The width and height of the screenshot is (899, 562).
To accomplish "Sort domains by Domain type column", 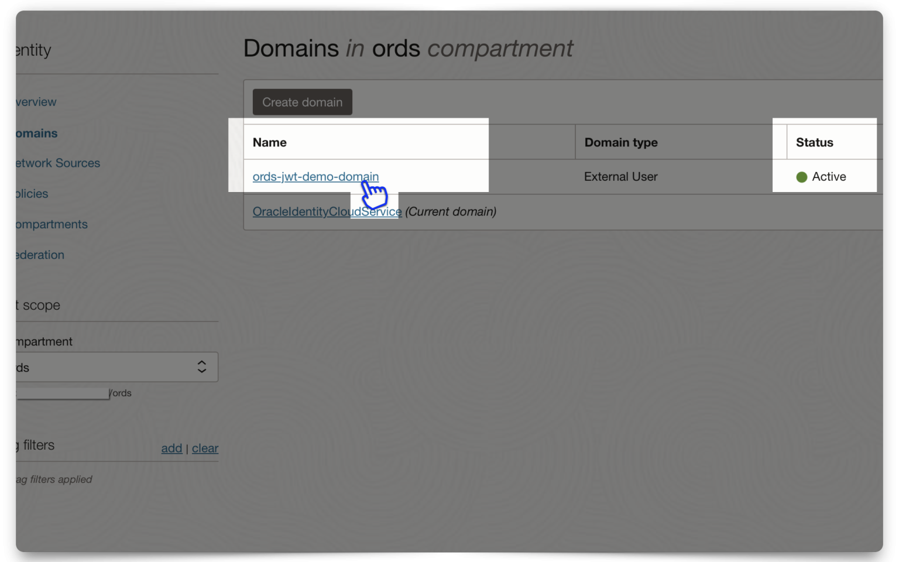I will [x=621, y=142].
